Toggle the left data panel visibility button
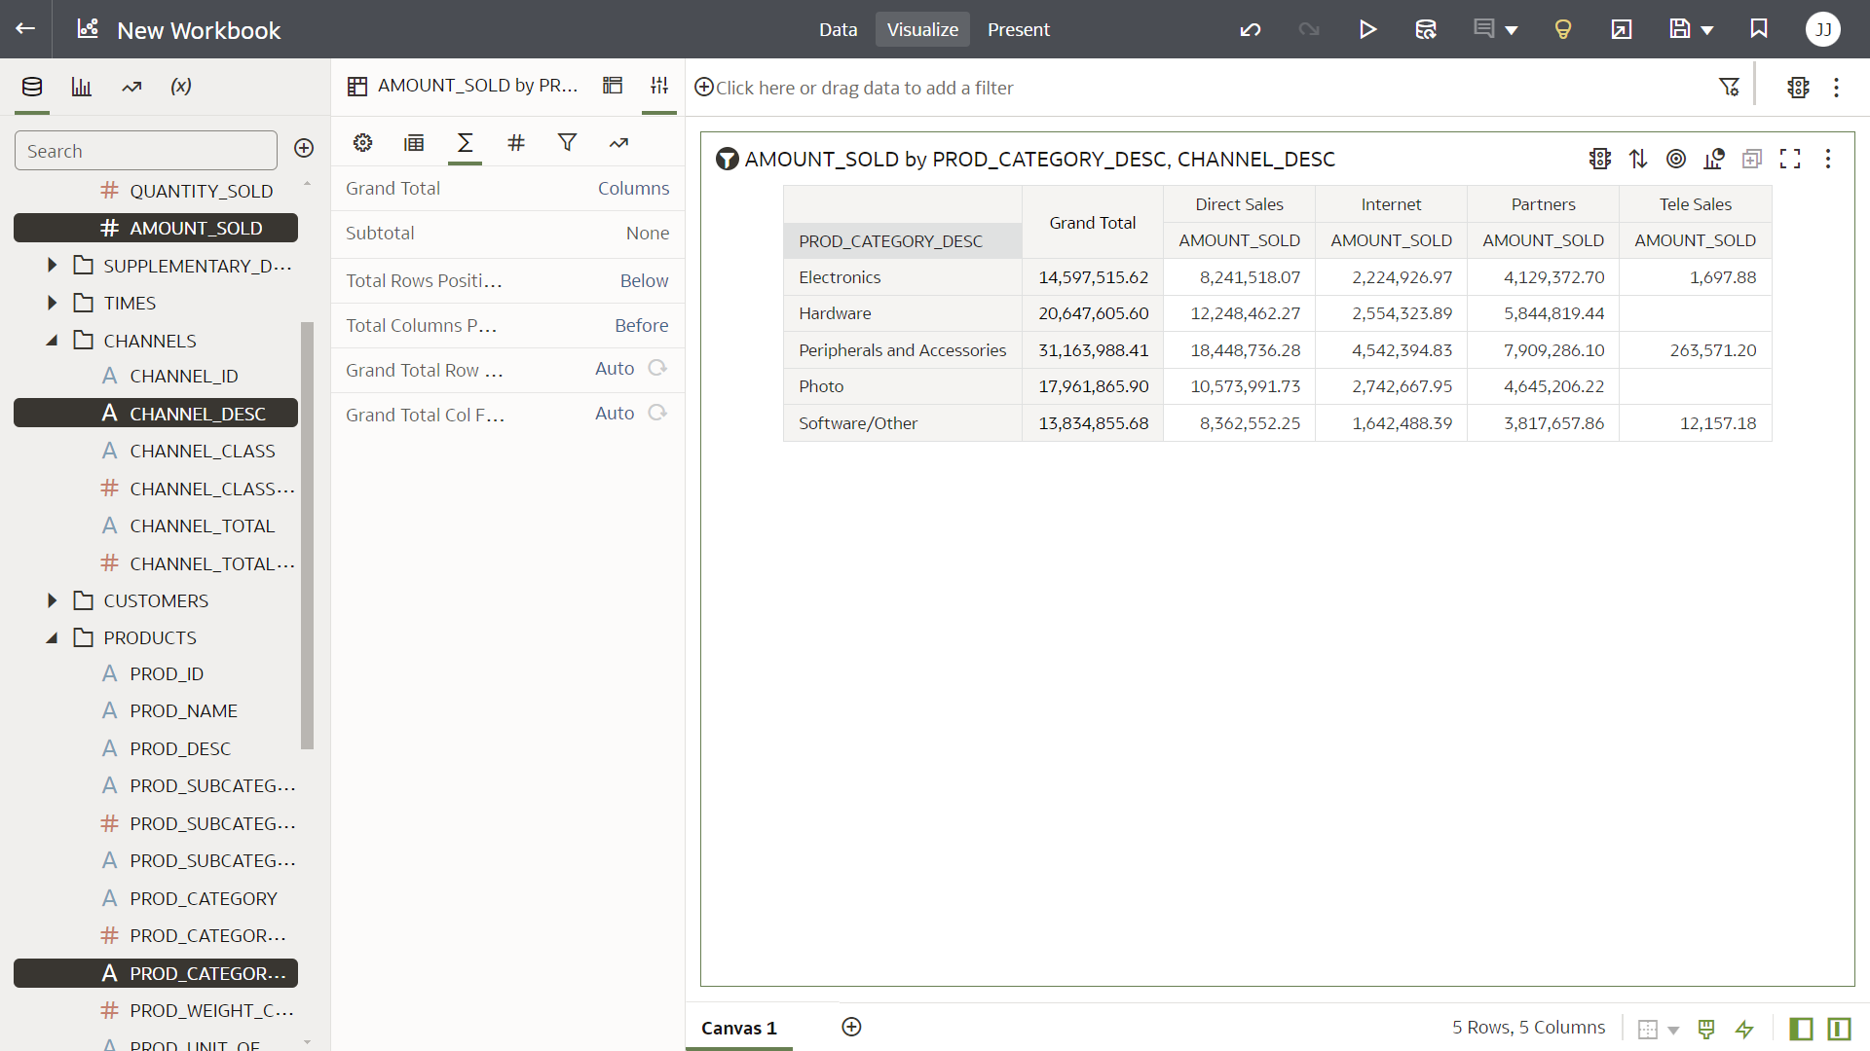The image size is (1870, 1051). [x=1801, y=1029]
